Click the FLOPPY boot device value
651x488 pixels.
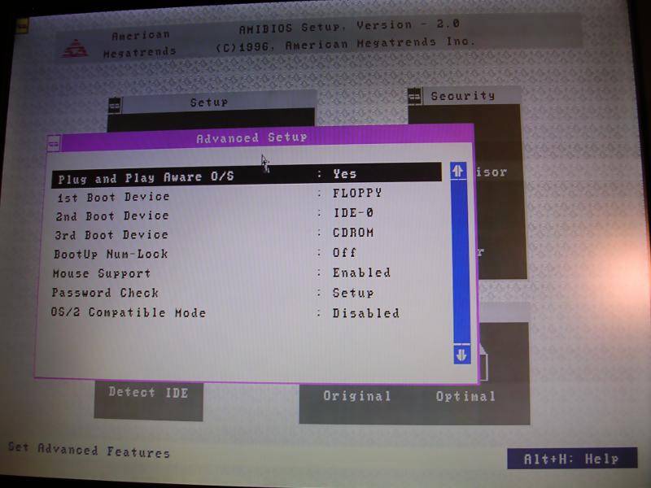357,194
